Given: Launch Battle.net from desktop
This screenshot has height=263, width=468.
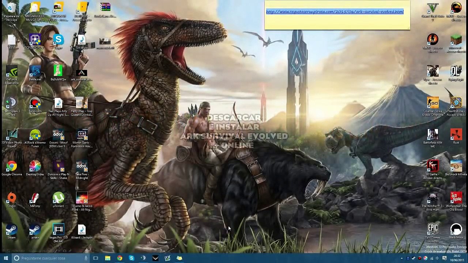Looking at the screenshot, I should pyautogui.click(x=35, y=73).
